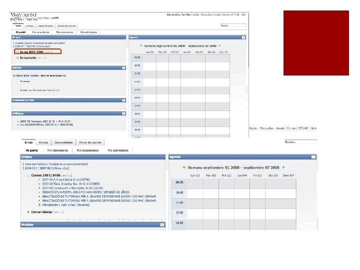The height and width of the screenshot is (270, 360).
Task: Click Otros años in enlarged header bar
Action: 266,128
